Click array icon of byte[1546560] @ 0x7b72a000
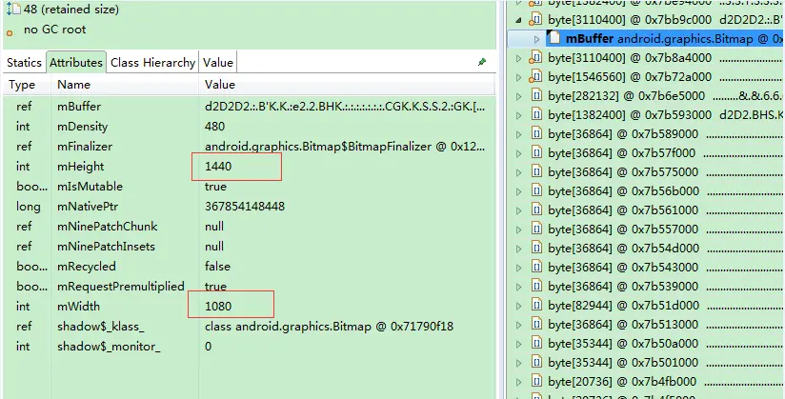Image resolution: width=785 pixels, height=399 pixels. pyautogui.click(x=535, y=77)
